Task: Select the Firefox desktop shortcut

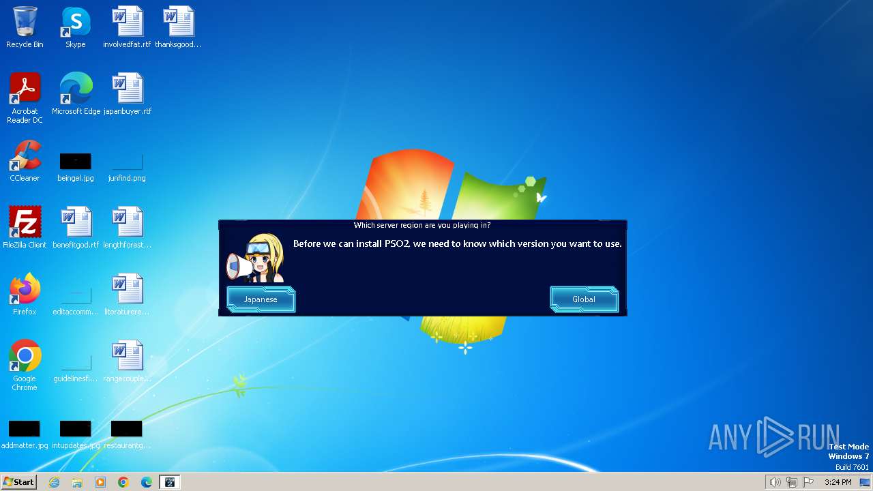Action: pos(25,295)
